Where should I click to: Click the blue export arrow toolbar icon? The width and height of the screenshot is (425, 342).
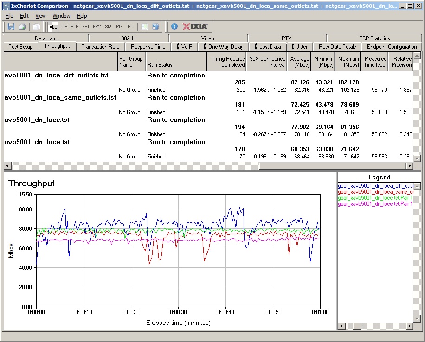[x=155, y=26]
